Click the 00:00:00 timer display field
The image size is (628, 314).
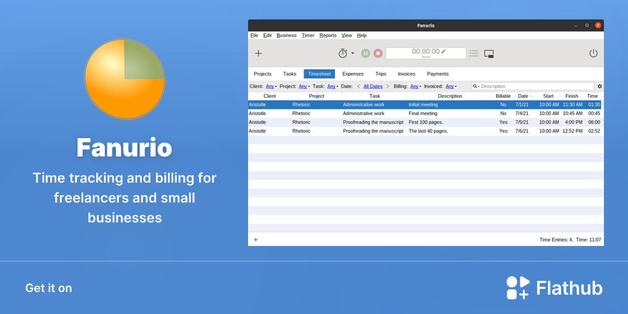(x=426, y=53)
